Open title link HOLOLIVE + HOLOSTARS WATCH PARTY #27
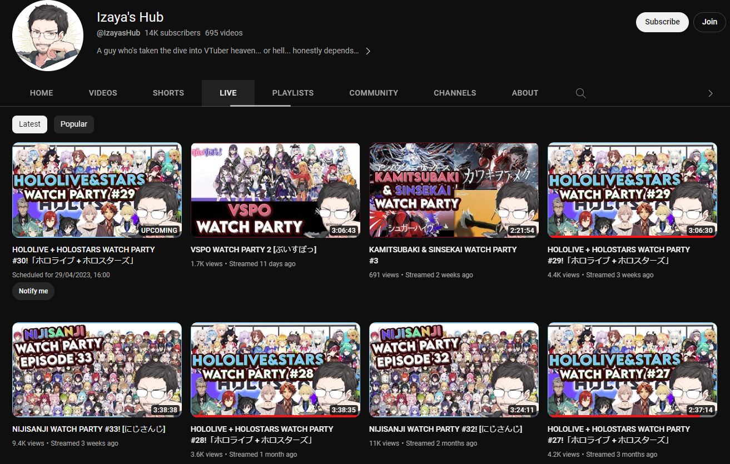Screen dimensions: 730x464 tap(619, 435)
